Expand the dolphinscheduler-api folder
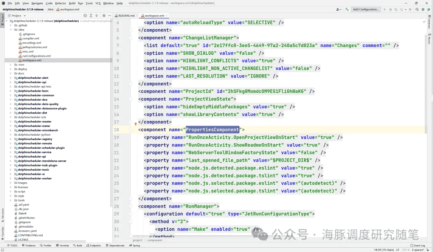 pyautogui.click(x=10, y=82)
